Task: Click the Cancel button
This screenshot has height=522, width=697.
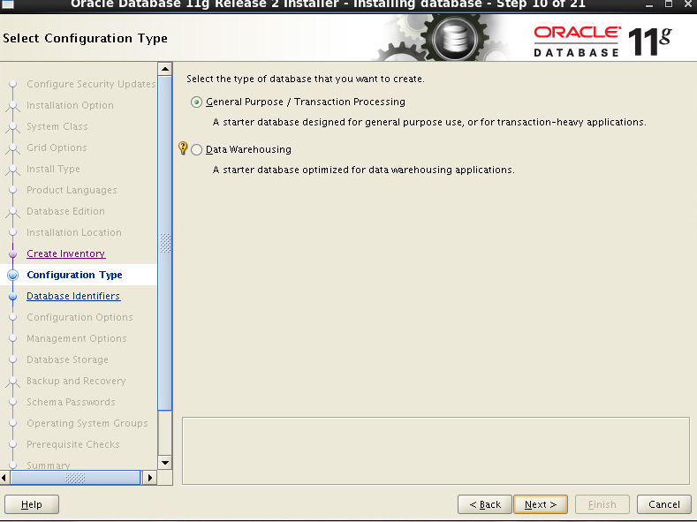Action: 663,504
